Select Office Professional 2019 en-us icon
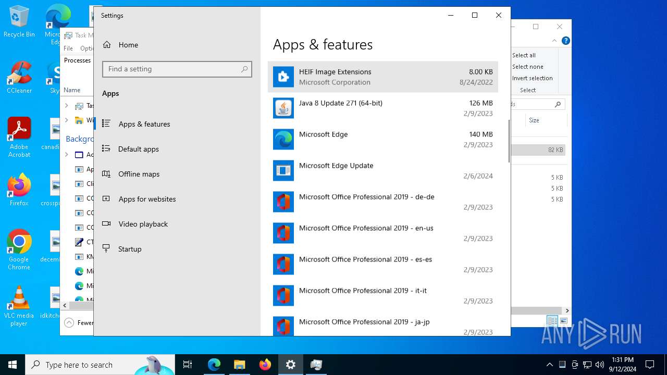This screenshot has width=667, height=375. [283, 233]
